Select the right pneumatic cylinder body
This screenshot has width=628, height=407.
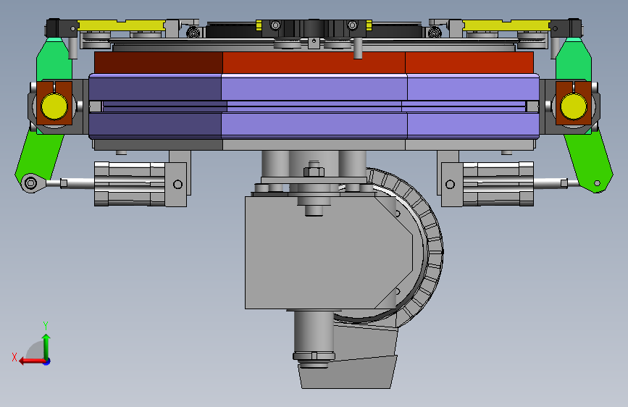(x=498, y=184)
